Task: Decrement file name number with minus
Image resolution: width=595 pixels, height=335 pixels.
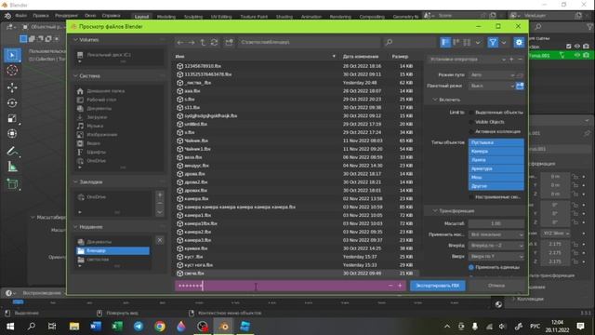Action: tap(390, 286)
